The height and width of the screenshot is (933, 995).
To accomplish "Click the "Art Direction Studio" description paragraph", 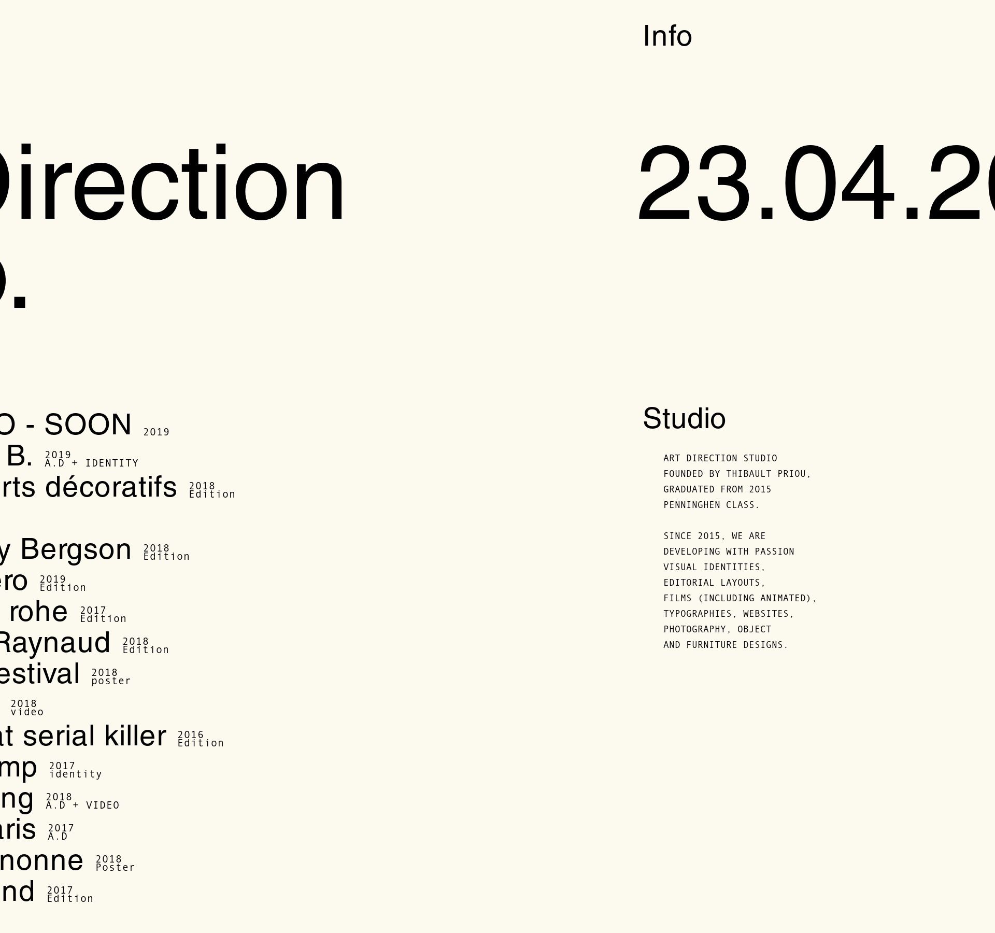I will click(x=736, y=482).
